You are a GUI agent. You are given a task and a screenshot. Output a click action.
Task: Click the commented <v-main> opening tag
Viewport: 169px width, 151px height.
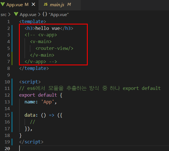[41, 42]
